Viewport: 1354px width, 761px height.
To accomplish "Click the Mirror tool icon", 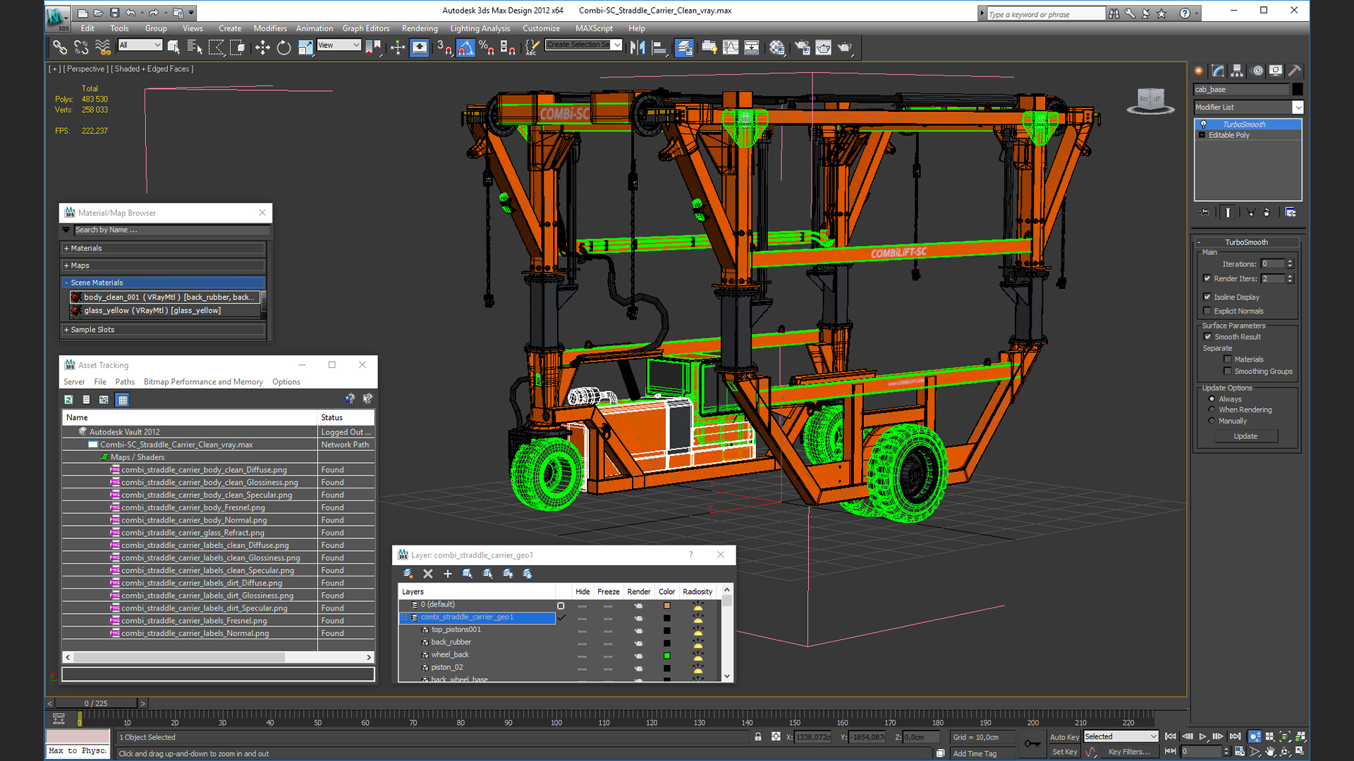I will 638,47.
